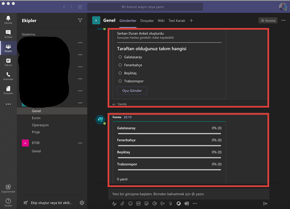
Task: Open the Proje channel
Action: click(36, 132)
